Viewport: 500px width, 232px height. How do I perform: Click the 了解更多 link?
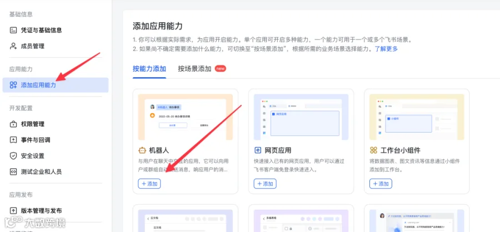tap(386, 49)
